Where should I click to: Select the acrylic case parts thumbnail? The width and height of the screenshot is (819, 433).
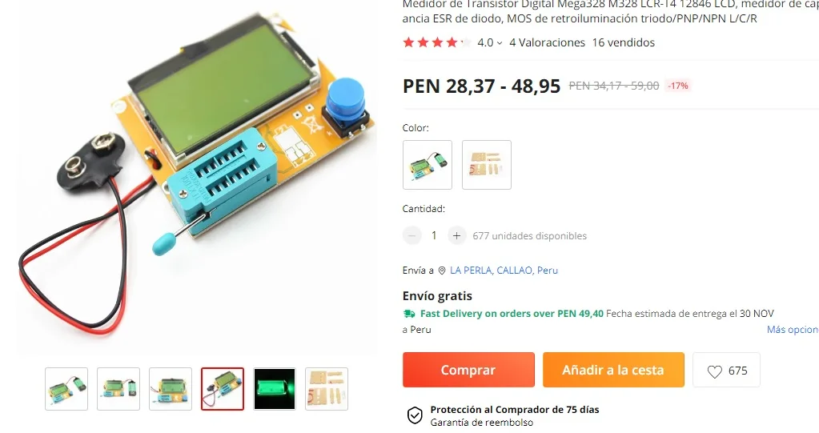pos(327,389)
